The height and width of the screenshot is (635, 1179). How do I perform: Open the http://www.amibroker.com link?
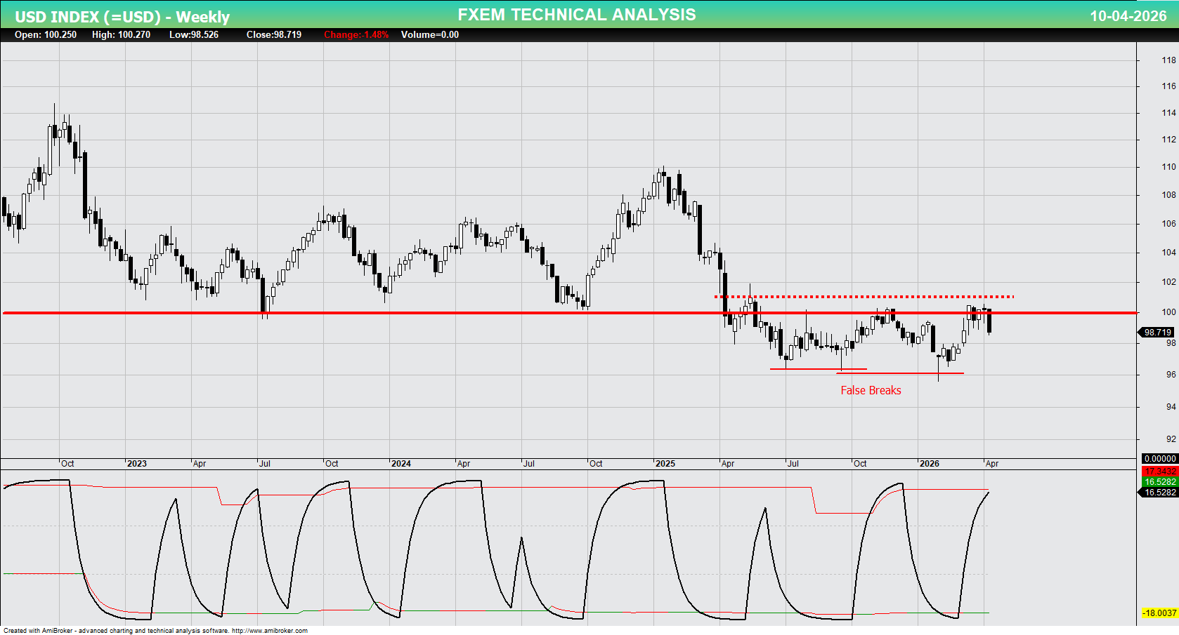(x=271, y=630)
